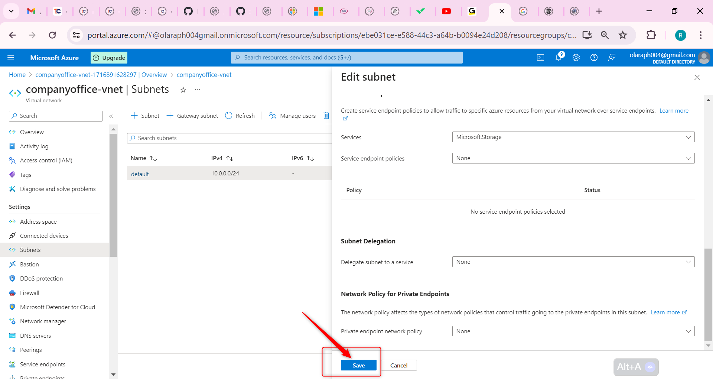Viewport: 713px width, 379px height.
Task: Open the Azure feedback icon
Action: [x=612, y=58]
